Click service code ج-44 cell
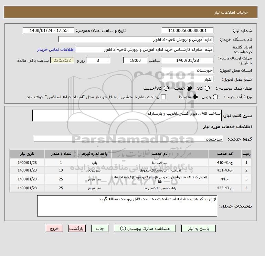 225,179
